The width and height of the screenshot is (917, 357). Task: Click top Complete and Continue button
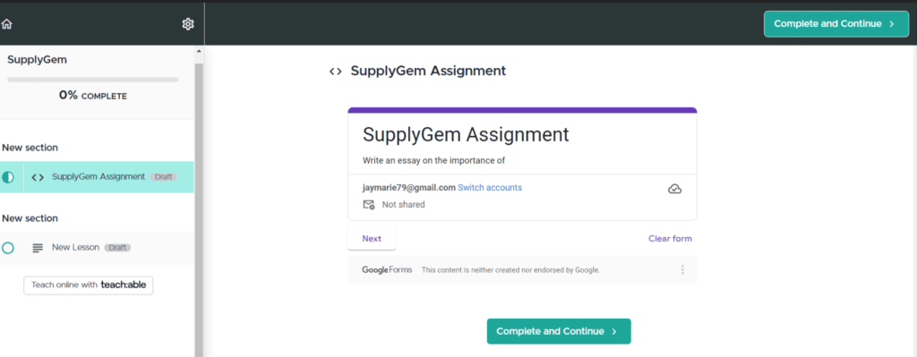click(836, 24)
